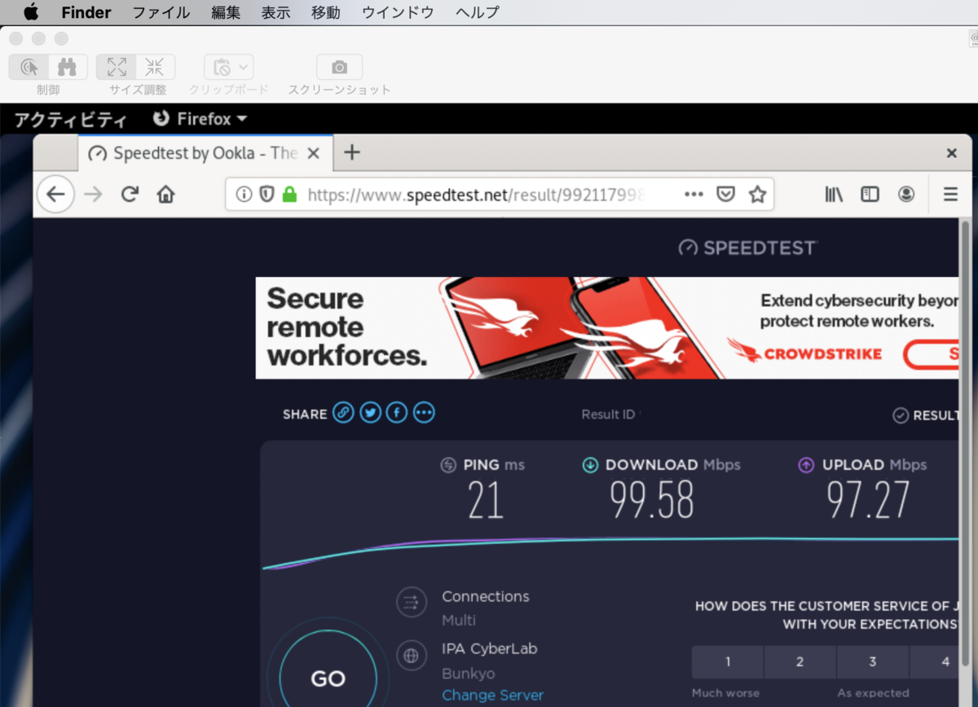Open the 移動 menu
978x707 pixels.
[x=326, y=12]
